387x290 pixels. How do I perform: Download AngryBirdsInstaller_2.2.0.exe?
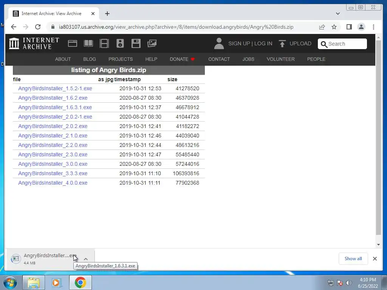tap(53, 145)
